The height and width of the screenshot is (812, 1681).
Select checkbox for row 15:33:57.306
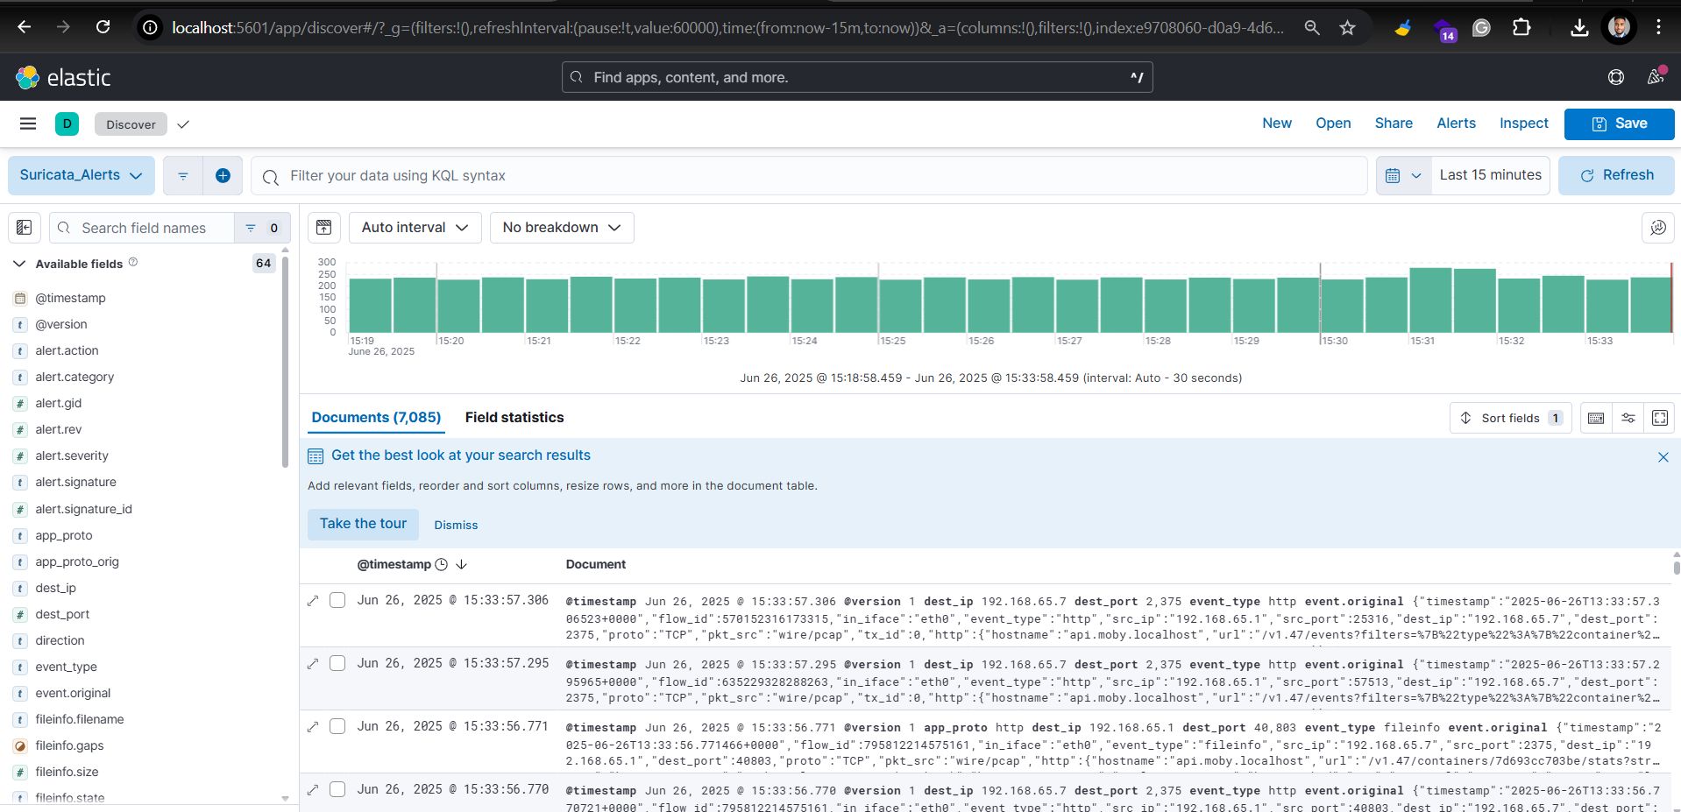pyautogui.click(x=337, y=601)
